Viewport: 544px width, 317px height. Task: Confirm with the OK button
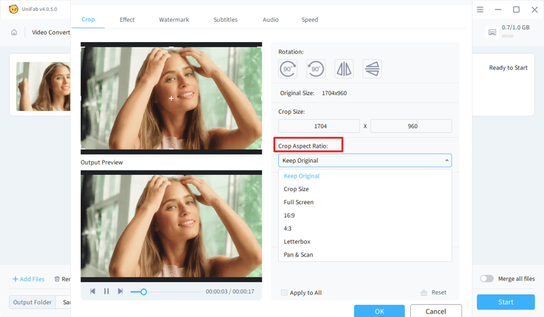[x=379, y=311]
